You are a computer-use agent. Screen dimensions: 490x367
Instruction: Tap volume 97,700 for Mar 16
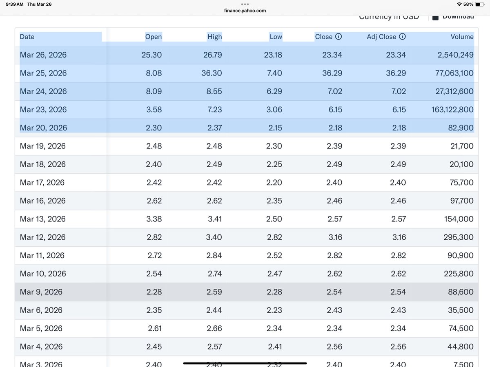coord(462,201)
